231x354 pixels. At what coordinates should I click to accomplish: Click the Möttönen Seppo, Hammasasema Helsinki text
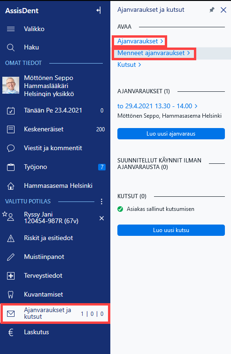coord(169,116)
